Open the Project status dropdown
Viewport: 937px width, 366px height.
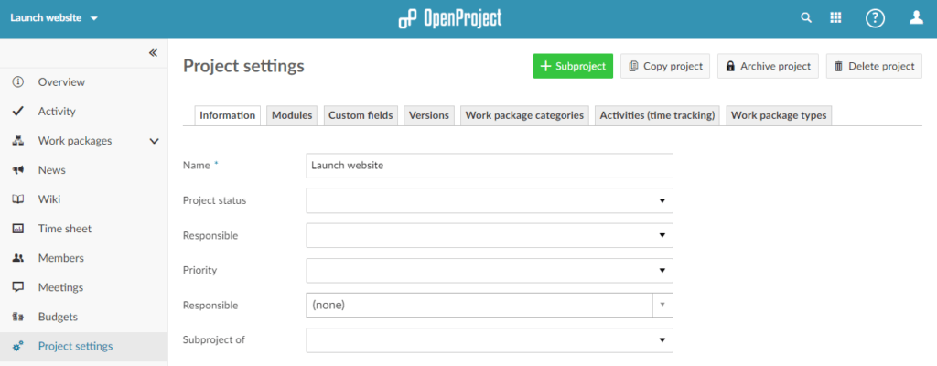pos(490,200)
